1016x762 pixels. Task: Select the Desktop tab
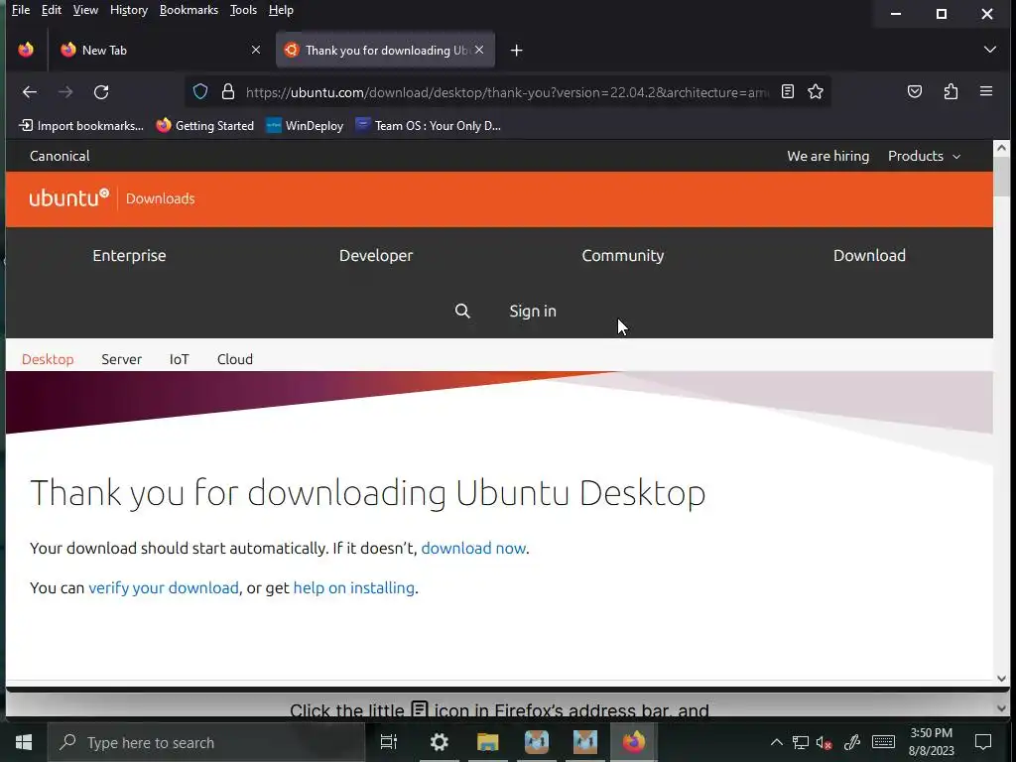coord(48,359)
